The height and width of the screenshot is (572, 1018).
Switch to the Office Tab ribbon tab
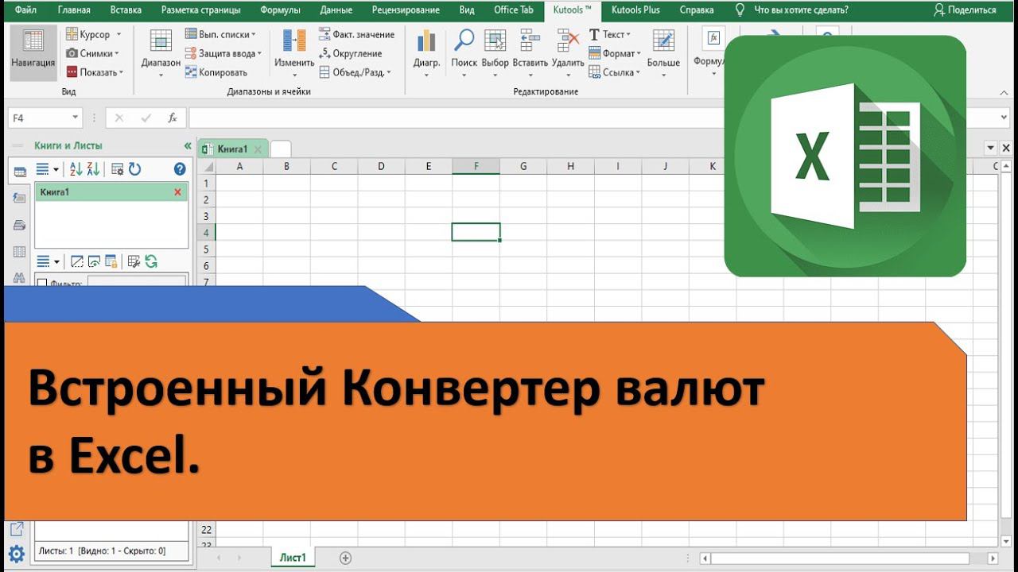coord(514,10)
